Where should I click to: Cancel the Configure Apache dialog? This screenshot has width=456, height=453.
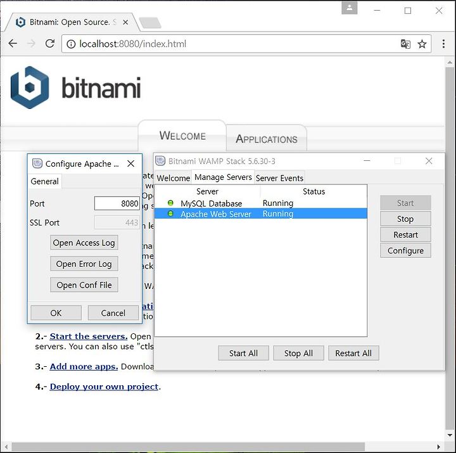pyautogui.click(x=113, y=313)
